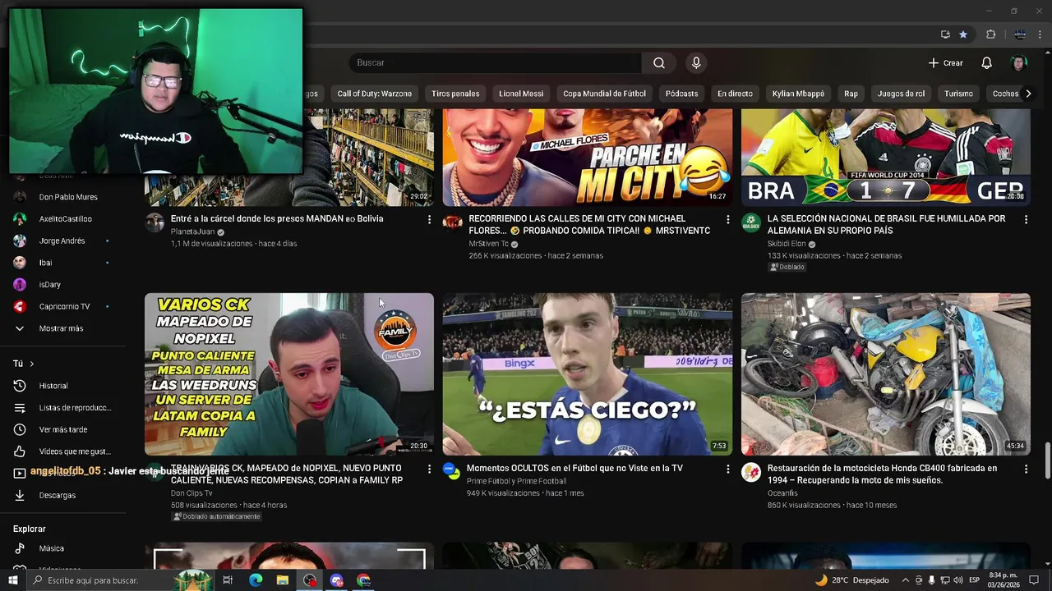Play the ¿ESTÁS CIEGO? football thumbnail
This screenshot has height=591, width=1052.
point(588,374)
